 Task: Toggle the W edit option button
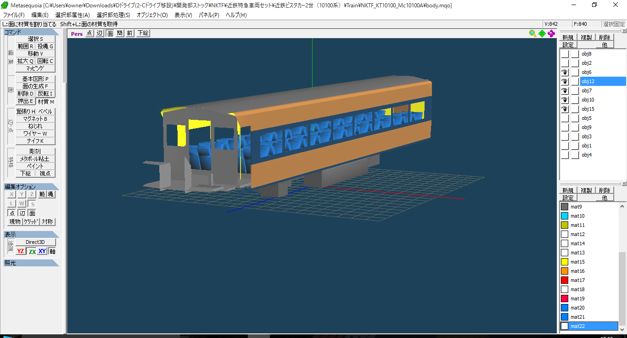point(22,203)
